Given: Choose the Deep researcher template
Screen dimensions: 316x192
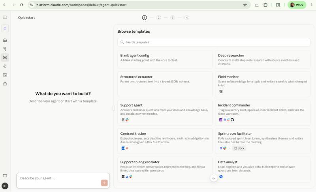Looking at the screenshot, I should (x=263, y=59).
